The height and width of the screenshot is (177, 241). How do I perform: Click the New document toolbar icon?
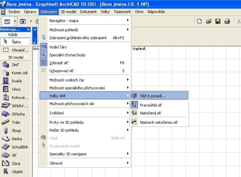pos(199,21)
